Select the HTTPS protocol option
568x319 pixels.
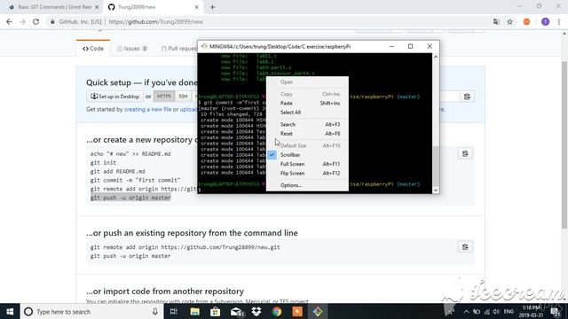tap(163, 97)
